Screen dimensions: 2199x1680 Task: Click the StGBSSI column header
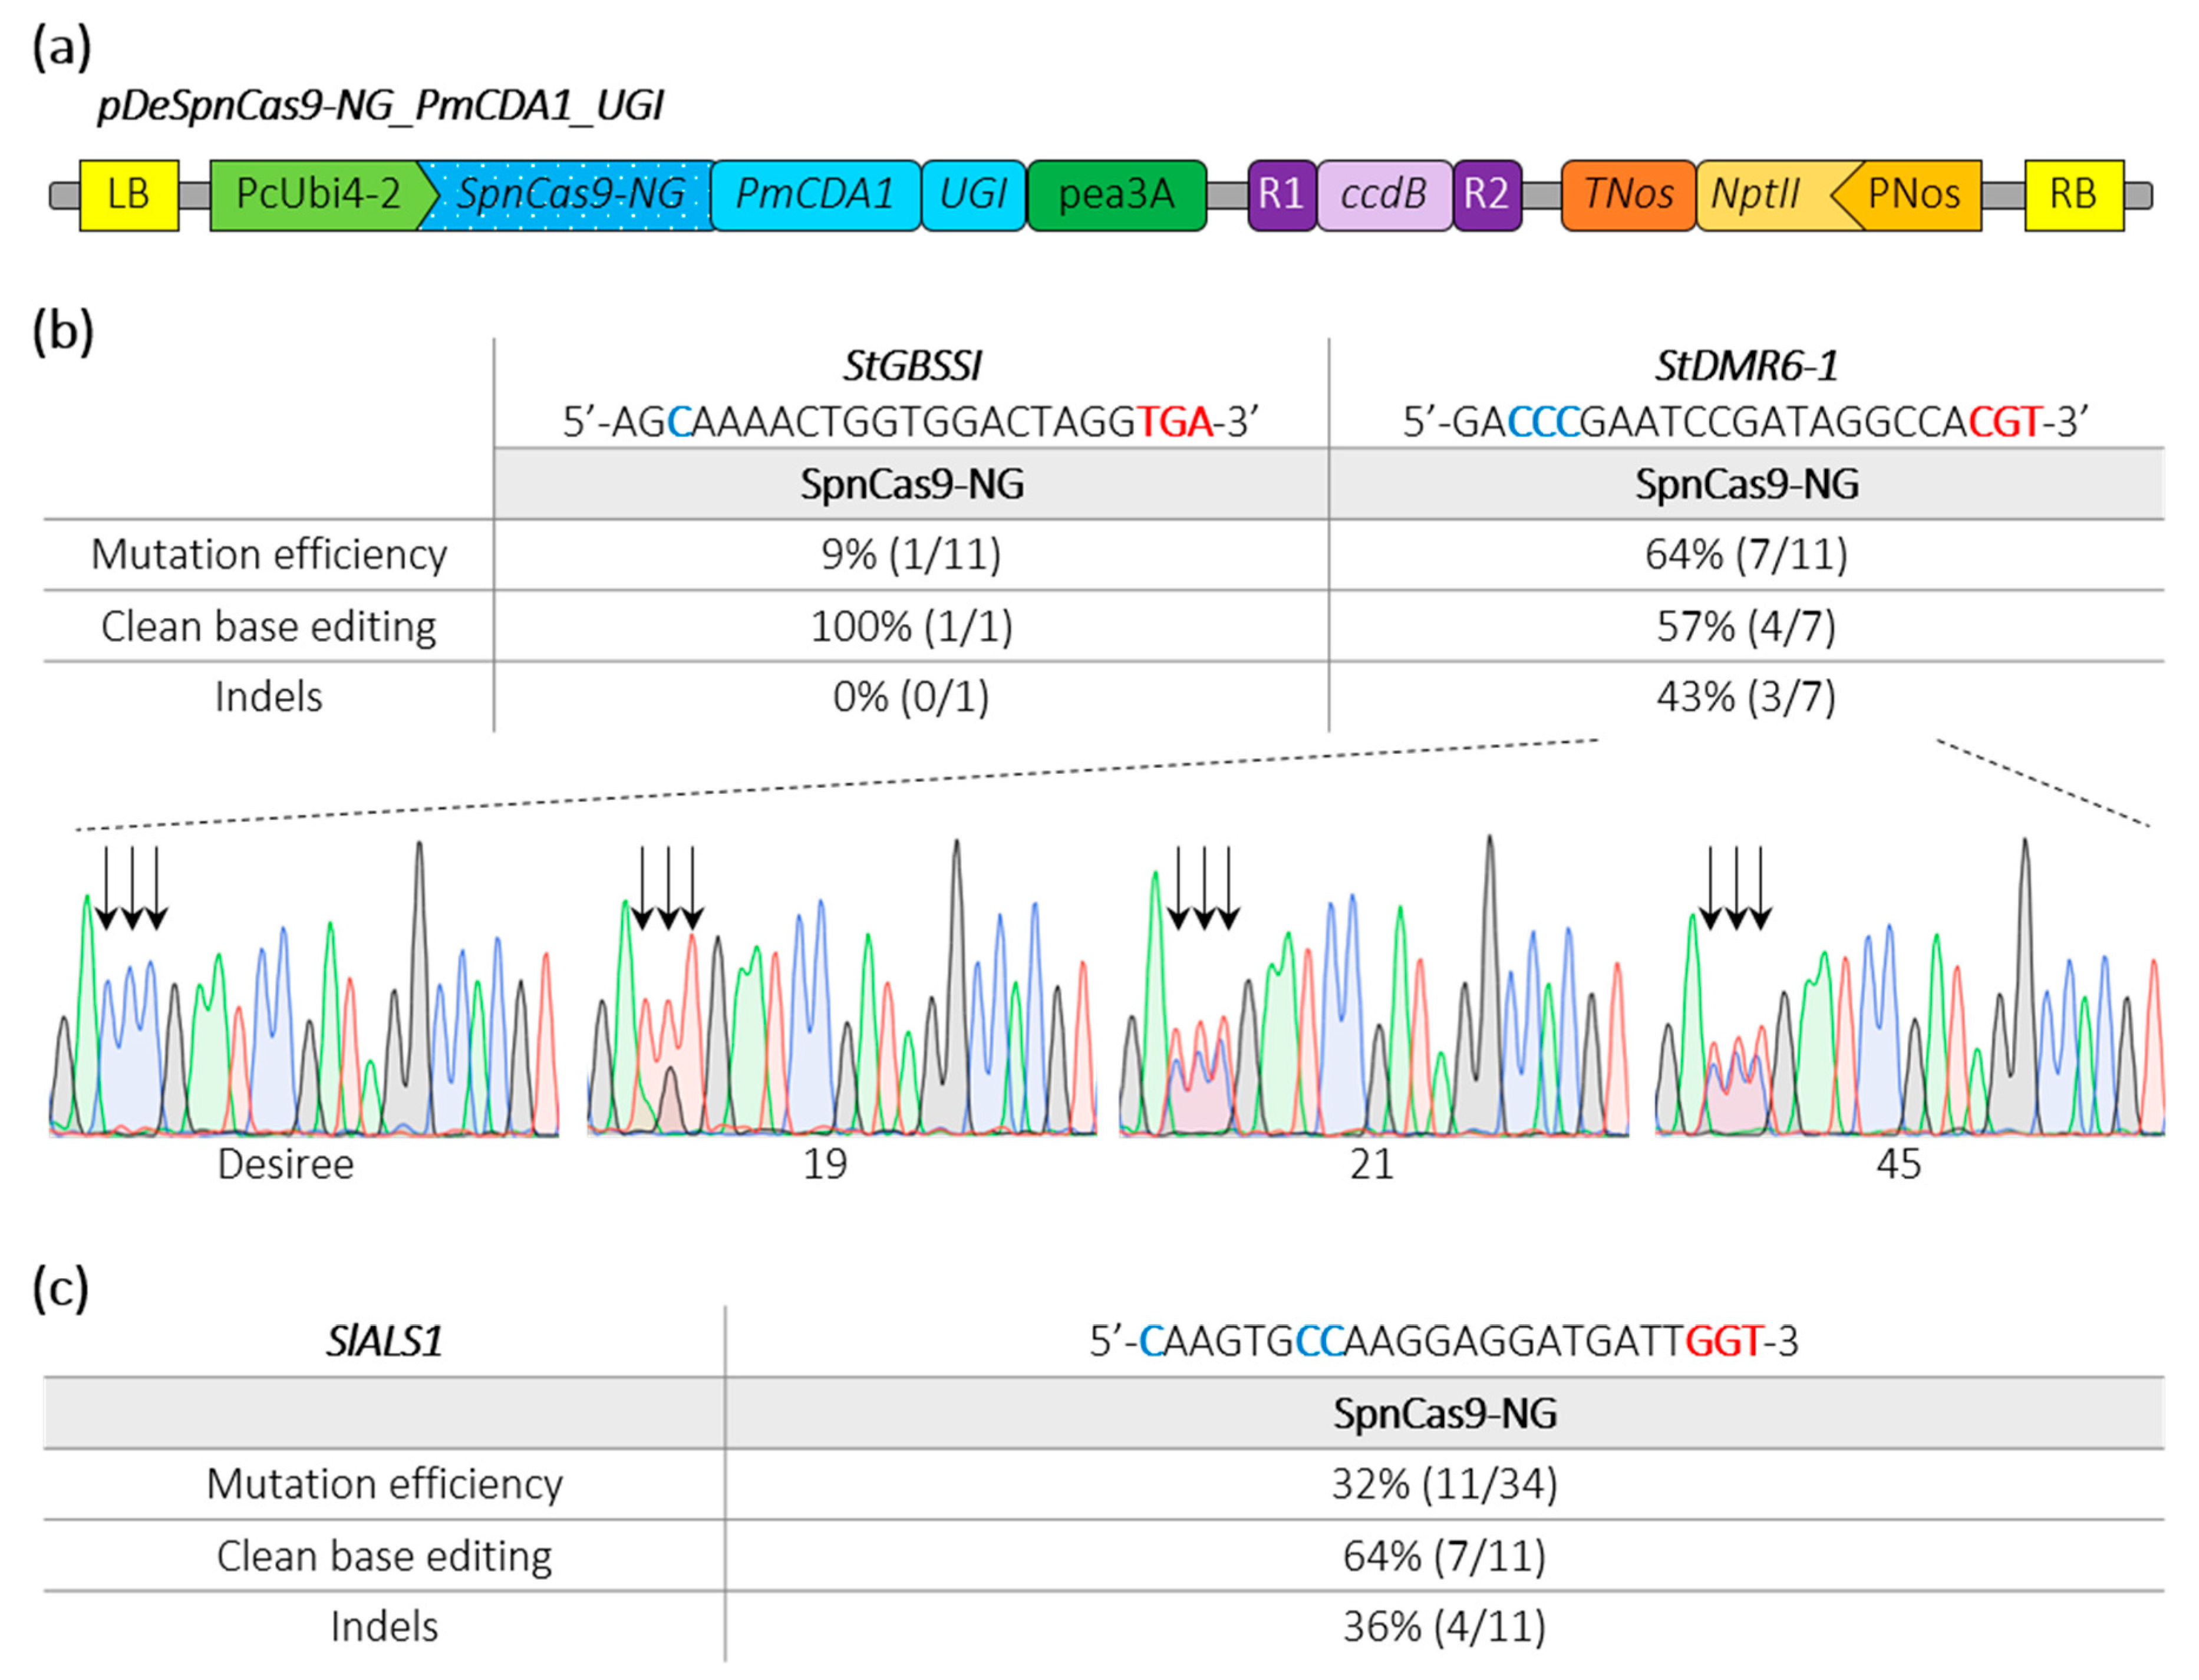911,366
